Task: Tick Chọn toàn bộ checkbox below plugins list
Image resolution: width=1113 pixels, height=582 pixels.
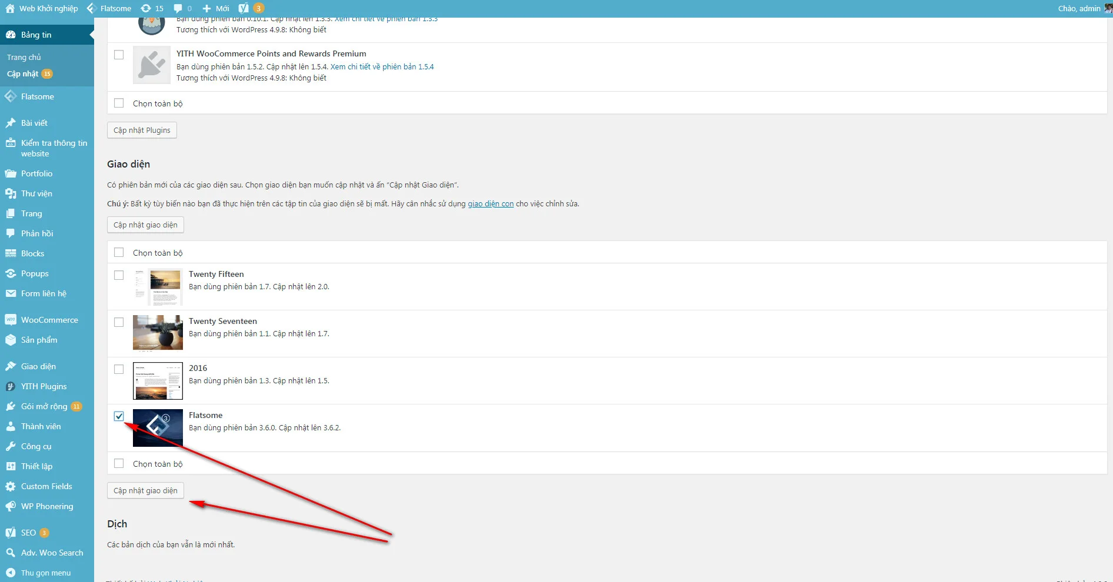Action: tap(119, 103)
